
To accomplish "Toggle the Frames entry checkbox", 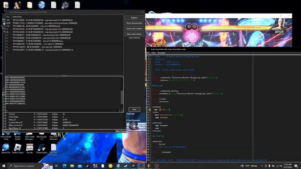I will click(5, 114).
